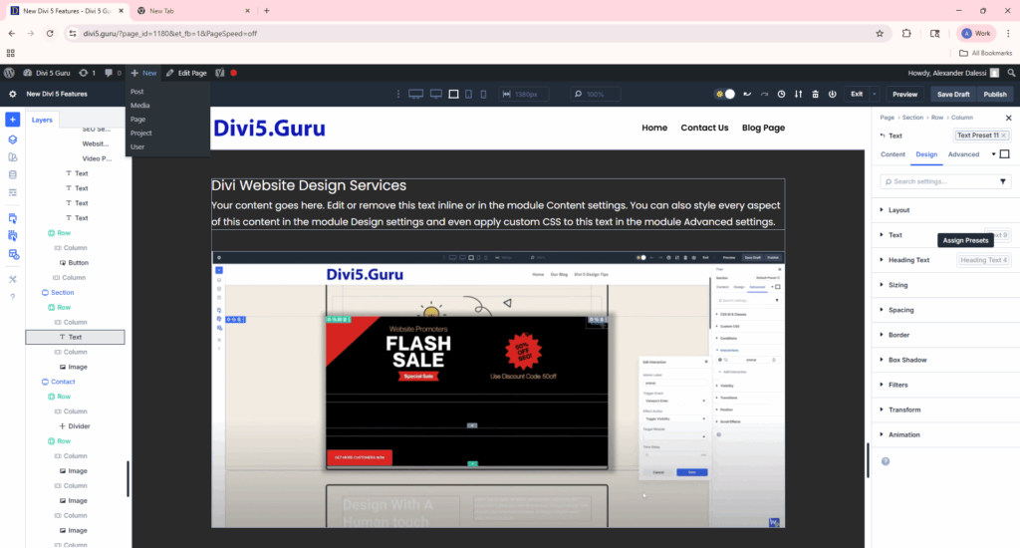Expand the Box Shadow settings group
The height and width of the screenshot is (548, 1020).
coord(906,360)
